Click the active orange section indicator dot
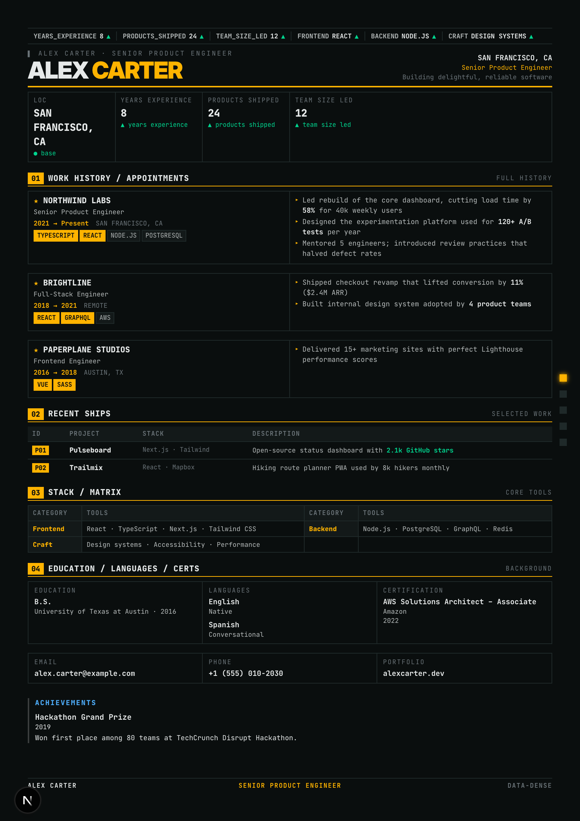Viewport: 580px width, 821px height. [563, 378]
